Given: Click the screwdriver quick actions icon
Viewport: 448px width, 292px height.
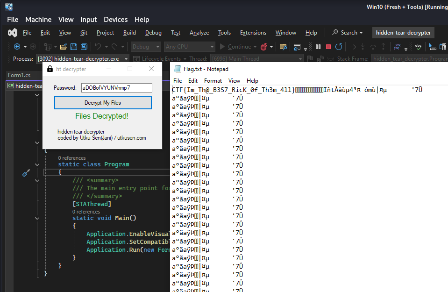Looking at the screenshot, I should [x=26, y=173].
